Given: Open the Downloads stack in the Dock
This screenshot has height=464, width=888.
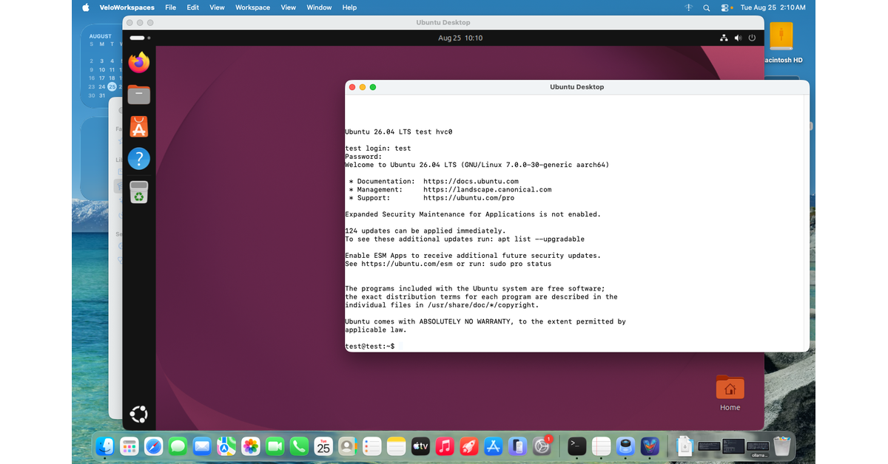Looking at the screenshot, I should pos(684,446).
